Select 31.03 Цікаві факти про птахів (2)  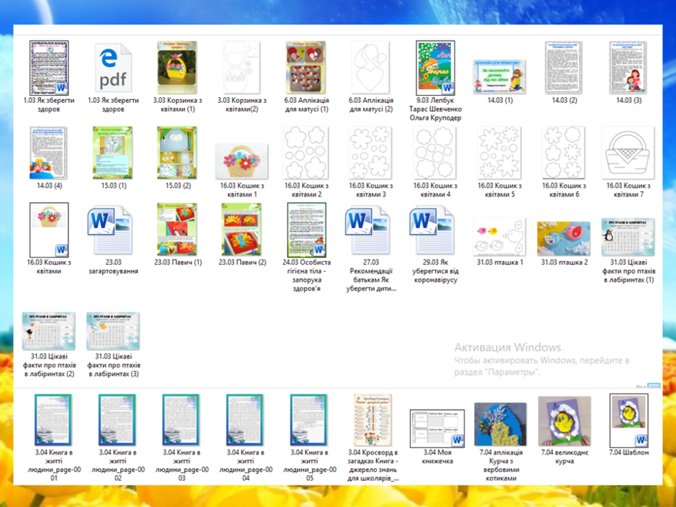pyautogui.click(x=49, y=331)
